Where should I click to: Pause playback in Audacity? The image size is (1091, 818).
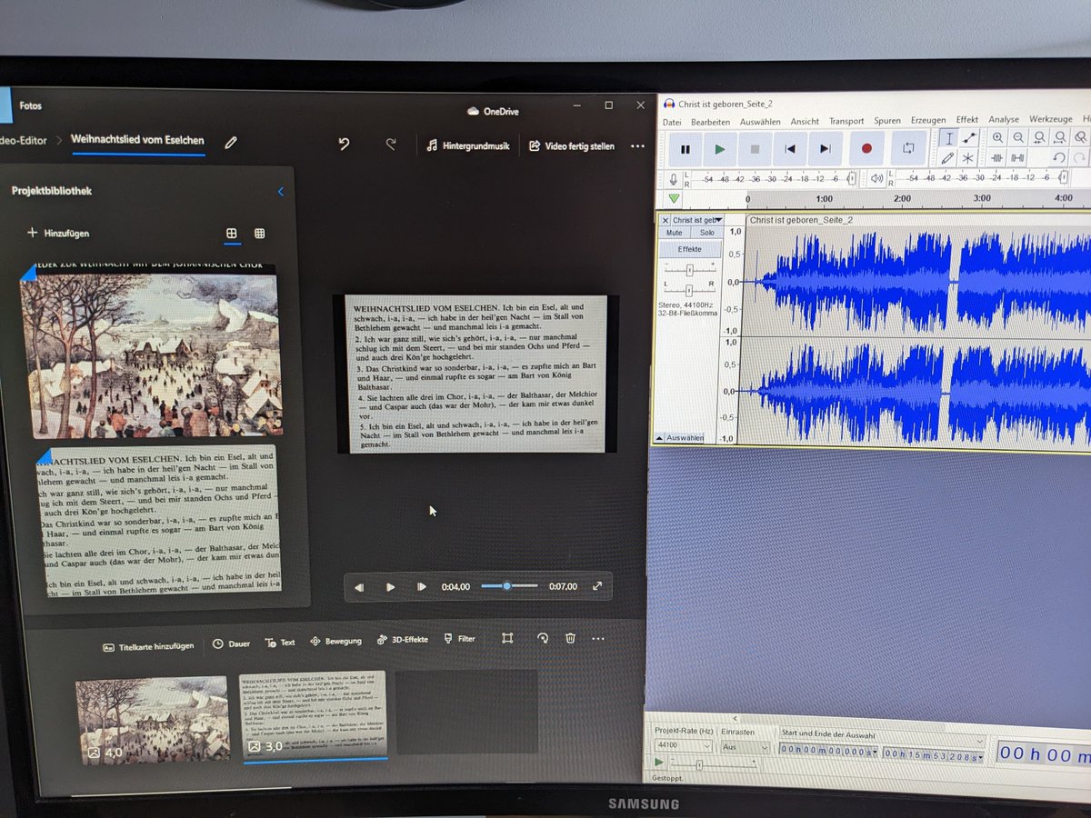686,149
